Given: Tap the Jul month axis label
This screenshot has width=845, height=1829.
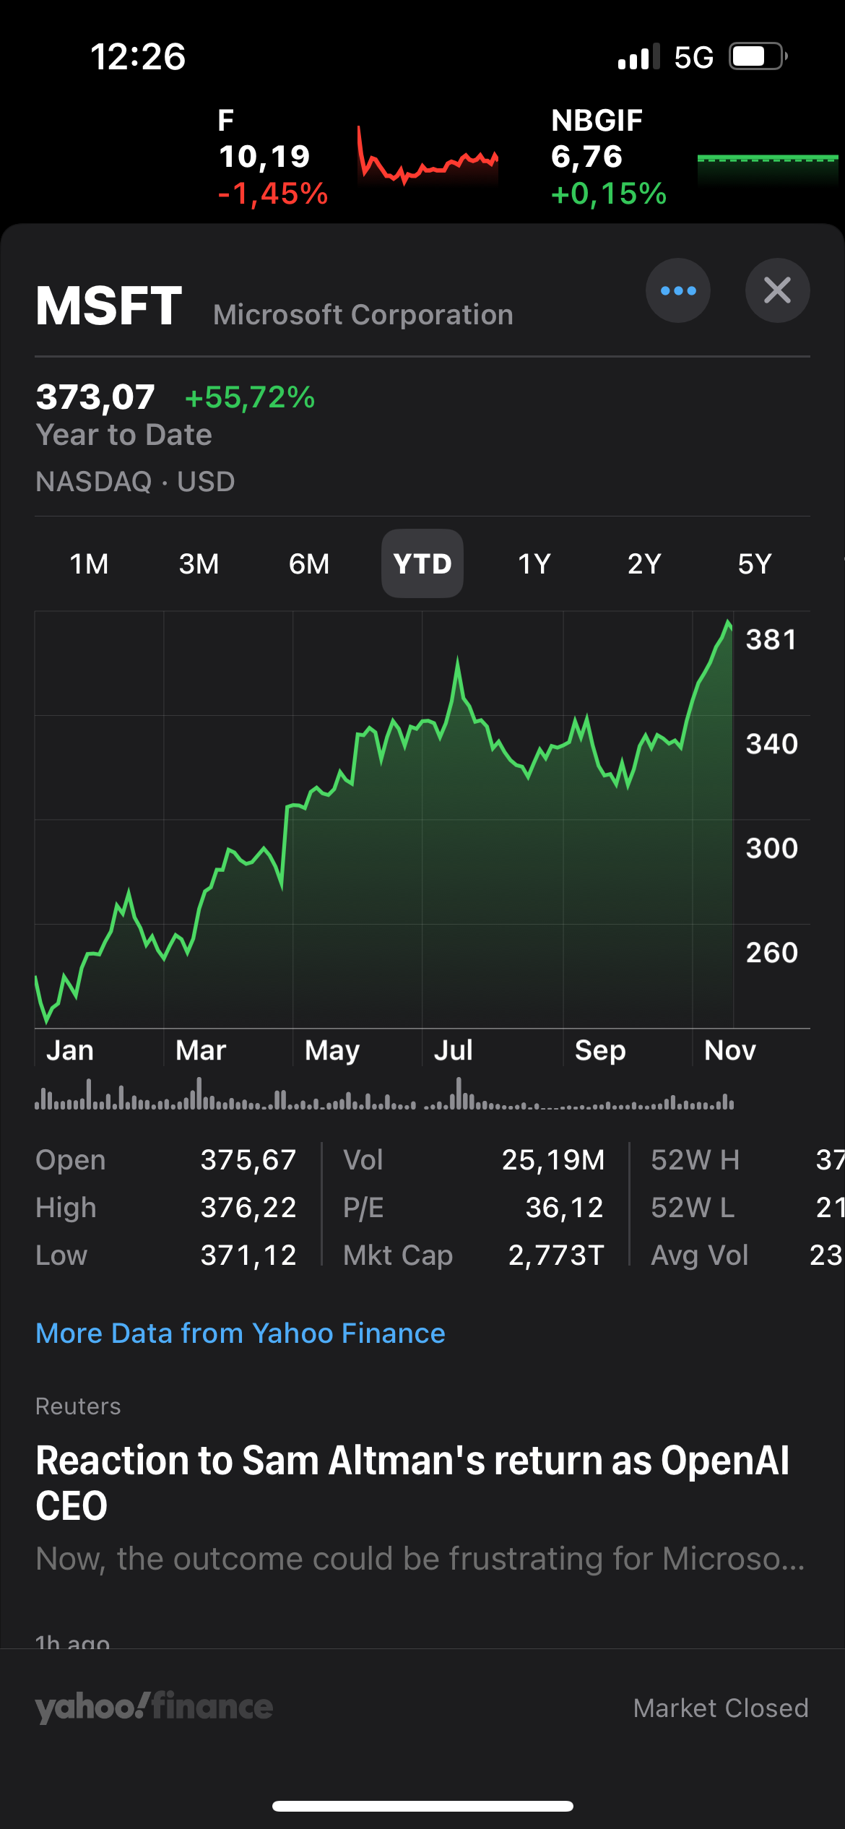Looking at the screenshot, I should click(x=454, y=1050).
